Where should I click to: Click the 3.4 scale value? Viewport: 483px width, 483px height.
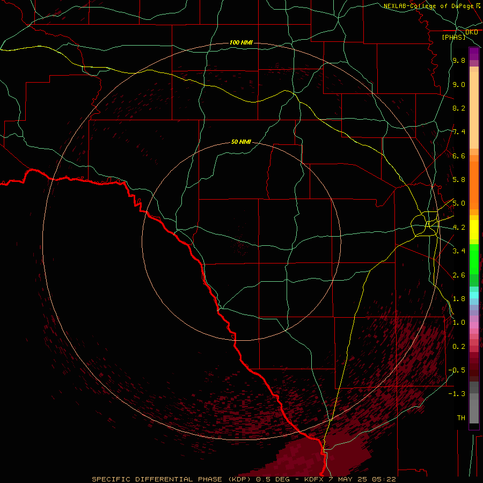tap(459, 251)
